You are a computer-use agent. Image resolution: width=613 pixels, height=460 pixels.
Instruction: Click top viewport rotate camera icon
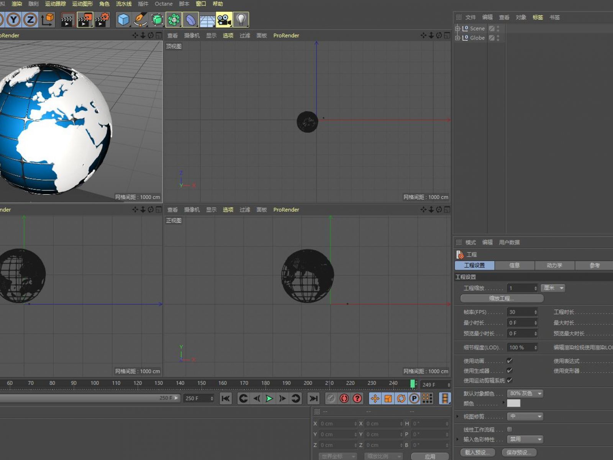439,35
